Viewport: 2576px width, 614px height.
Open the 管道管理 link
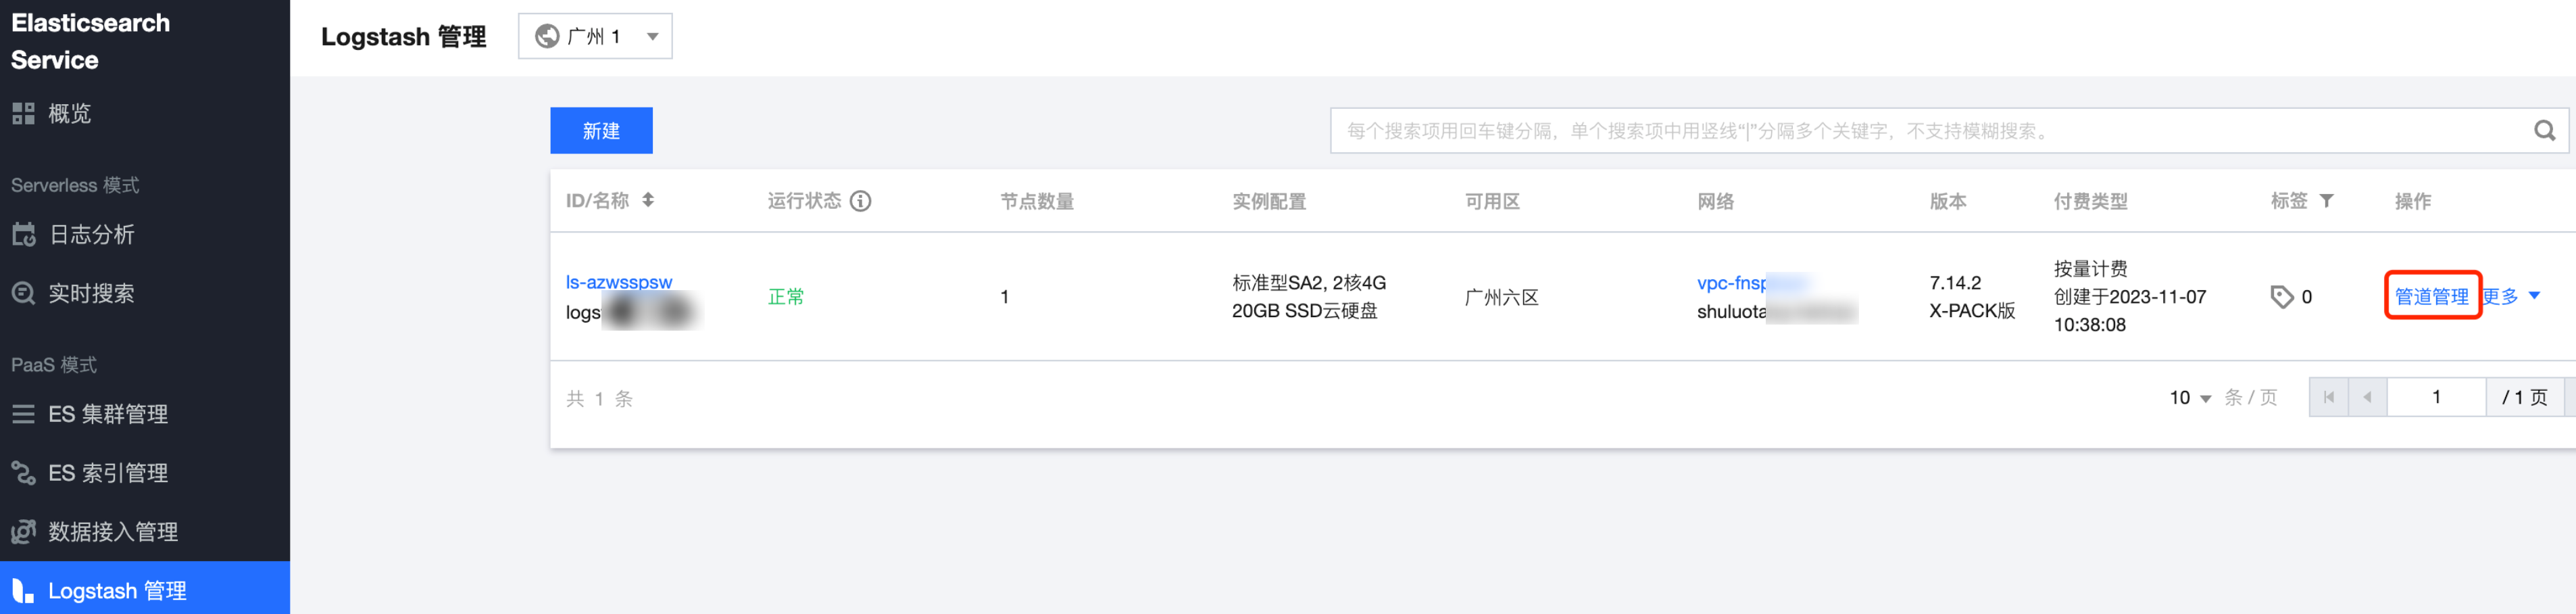coord(2431,296)
